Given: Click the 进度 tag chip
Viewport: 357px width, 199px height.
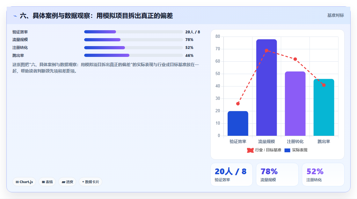Looking at the screenshot, I should [x=67, y=182].
